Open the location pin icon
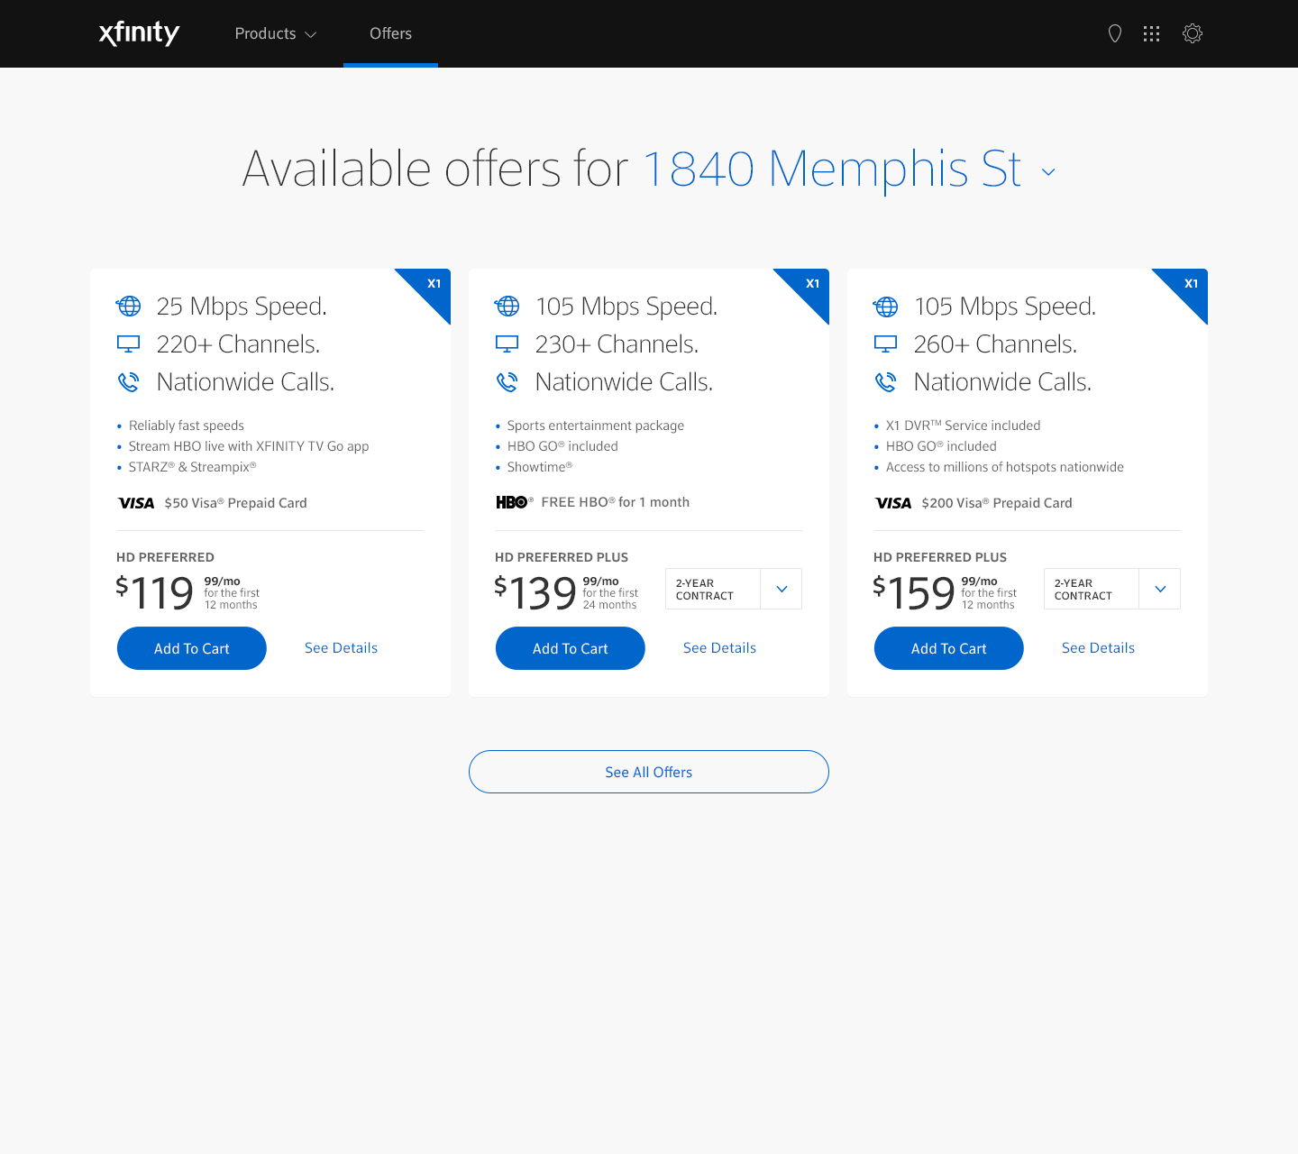Image resolution: width=1298 pixels, height=1154 pixels. pos(1115,33)
